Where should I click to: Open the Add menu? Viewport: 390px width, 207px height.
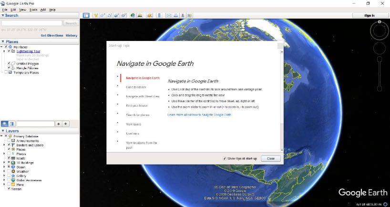pos(43,10)
